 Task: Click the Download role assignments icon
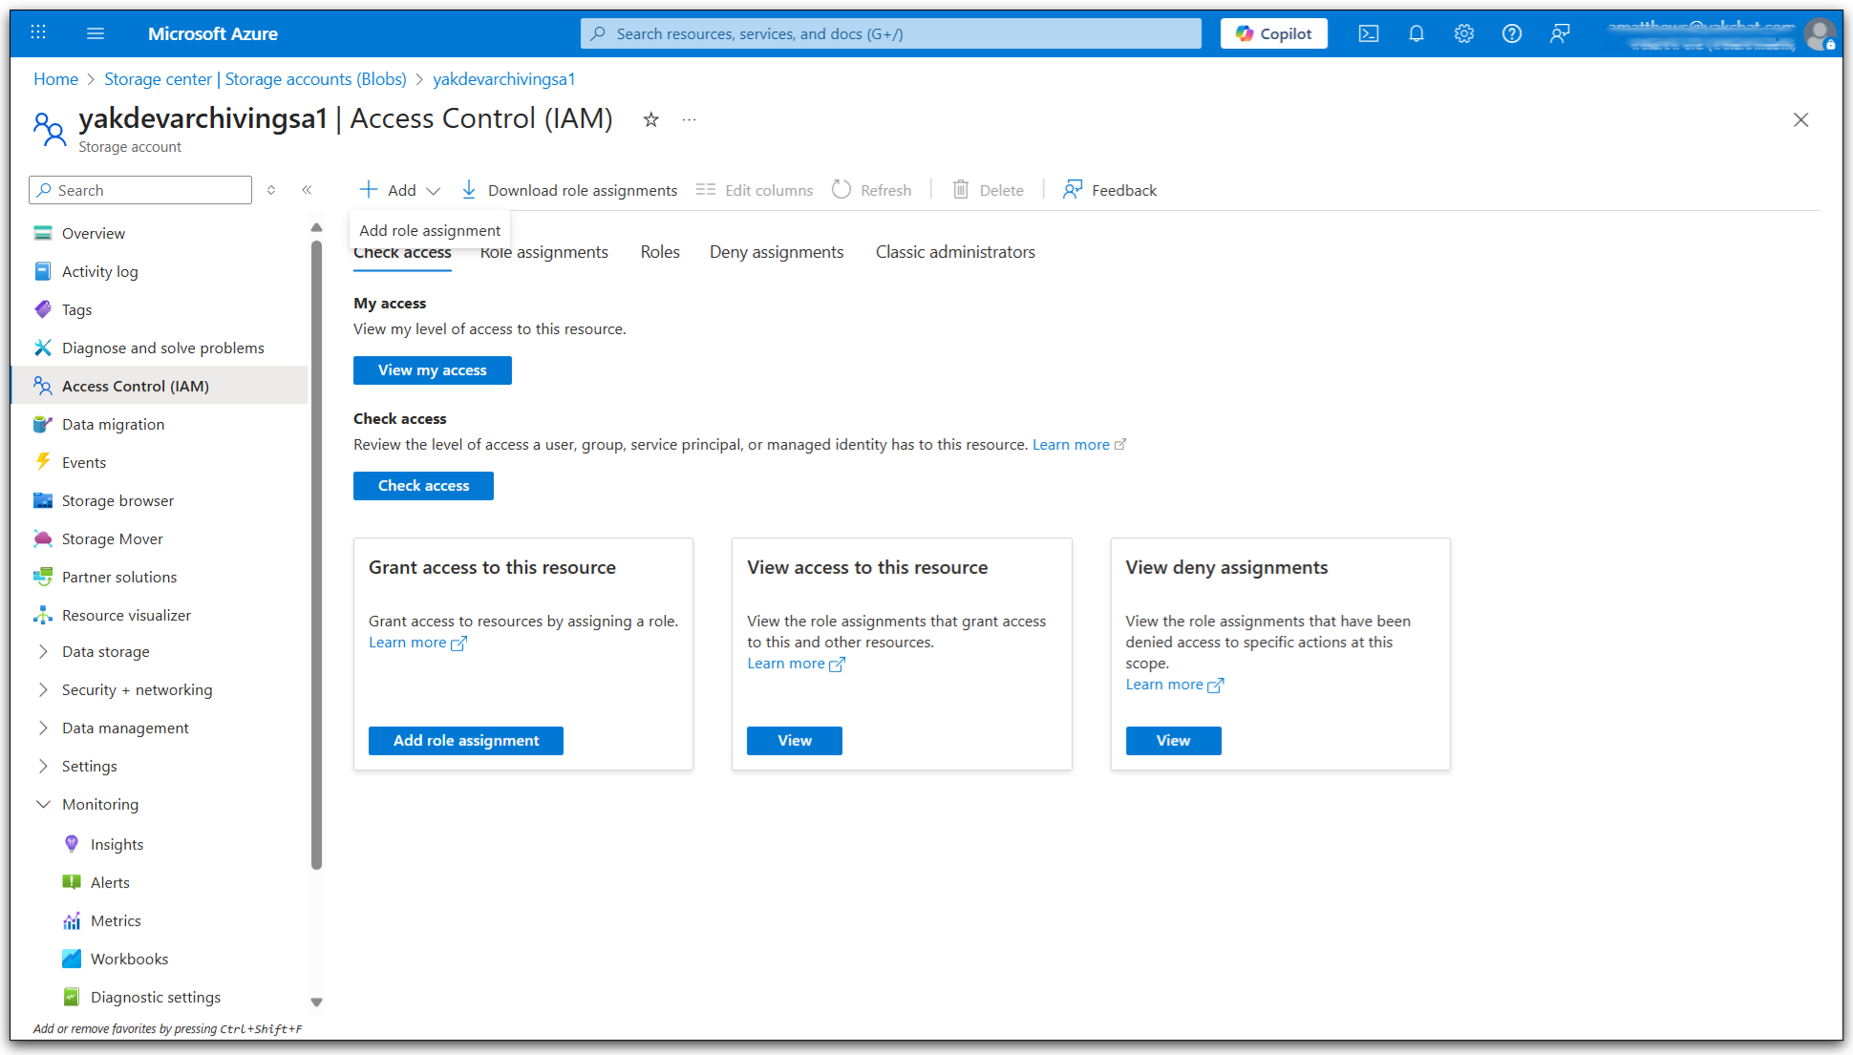click(x=469, y=190)
